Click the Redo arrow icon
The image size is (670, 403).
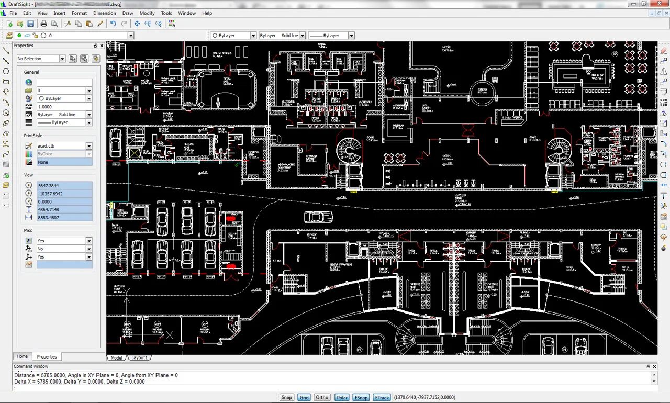[x=124, y=24]
